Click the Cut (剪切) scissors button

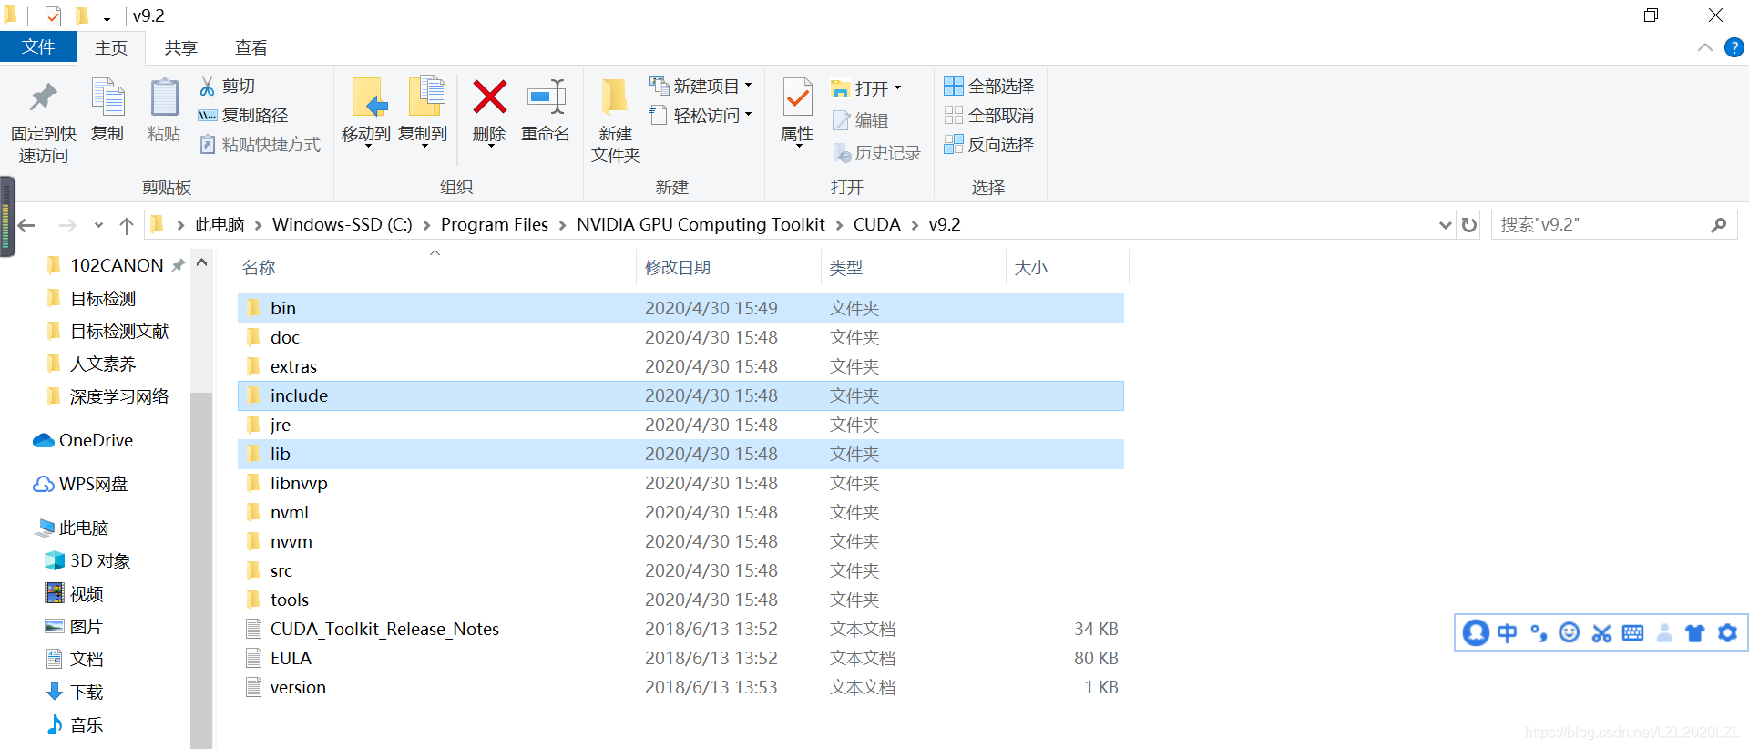point(227,86)
